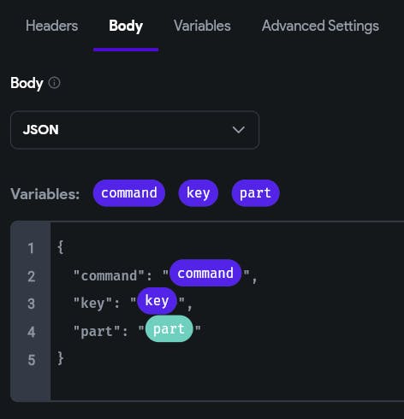
Task: Click the chevron arrow in JSON dropdown
Action: [239, 130]
